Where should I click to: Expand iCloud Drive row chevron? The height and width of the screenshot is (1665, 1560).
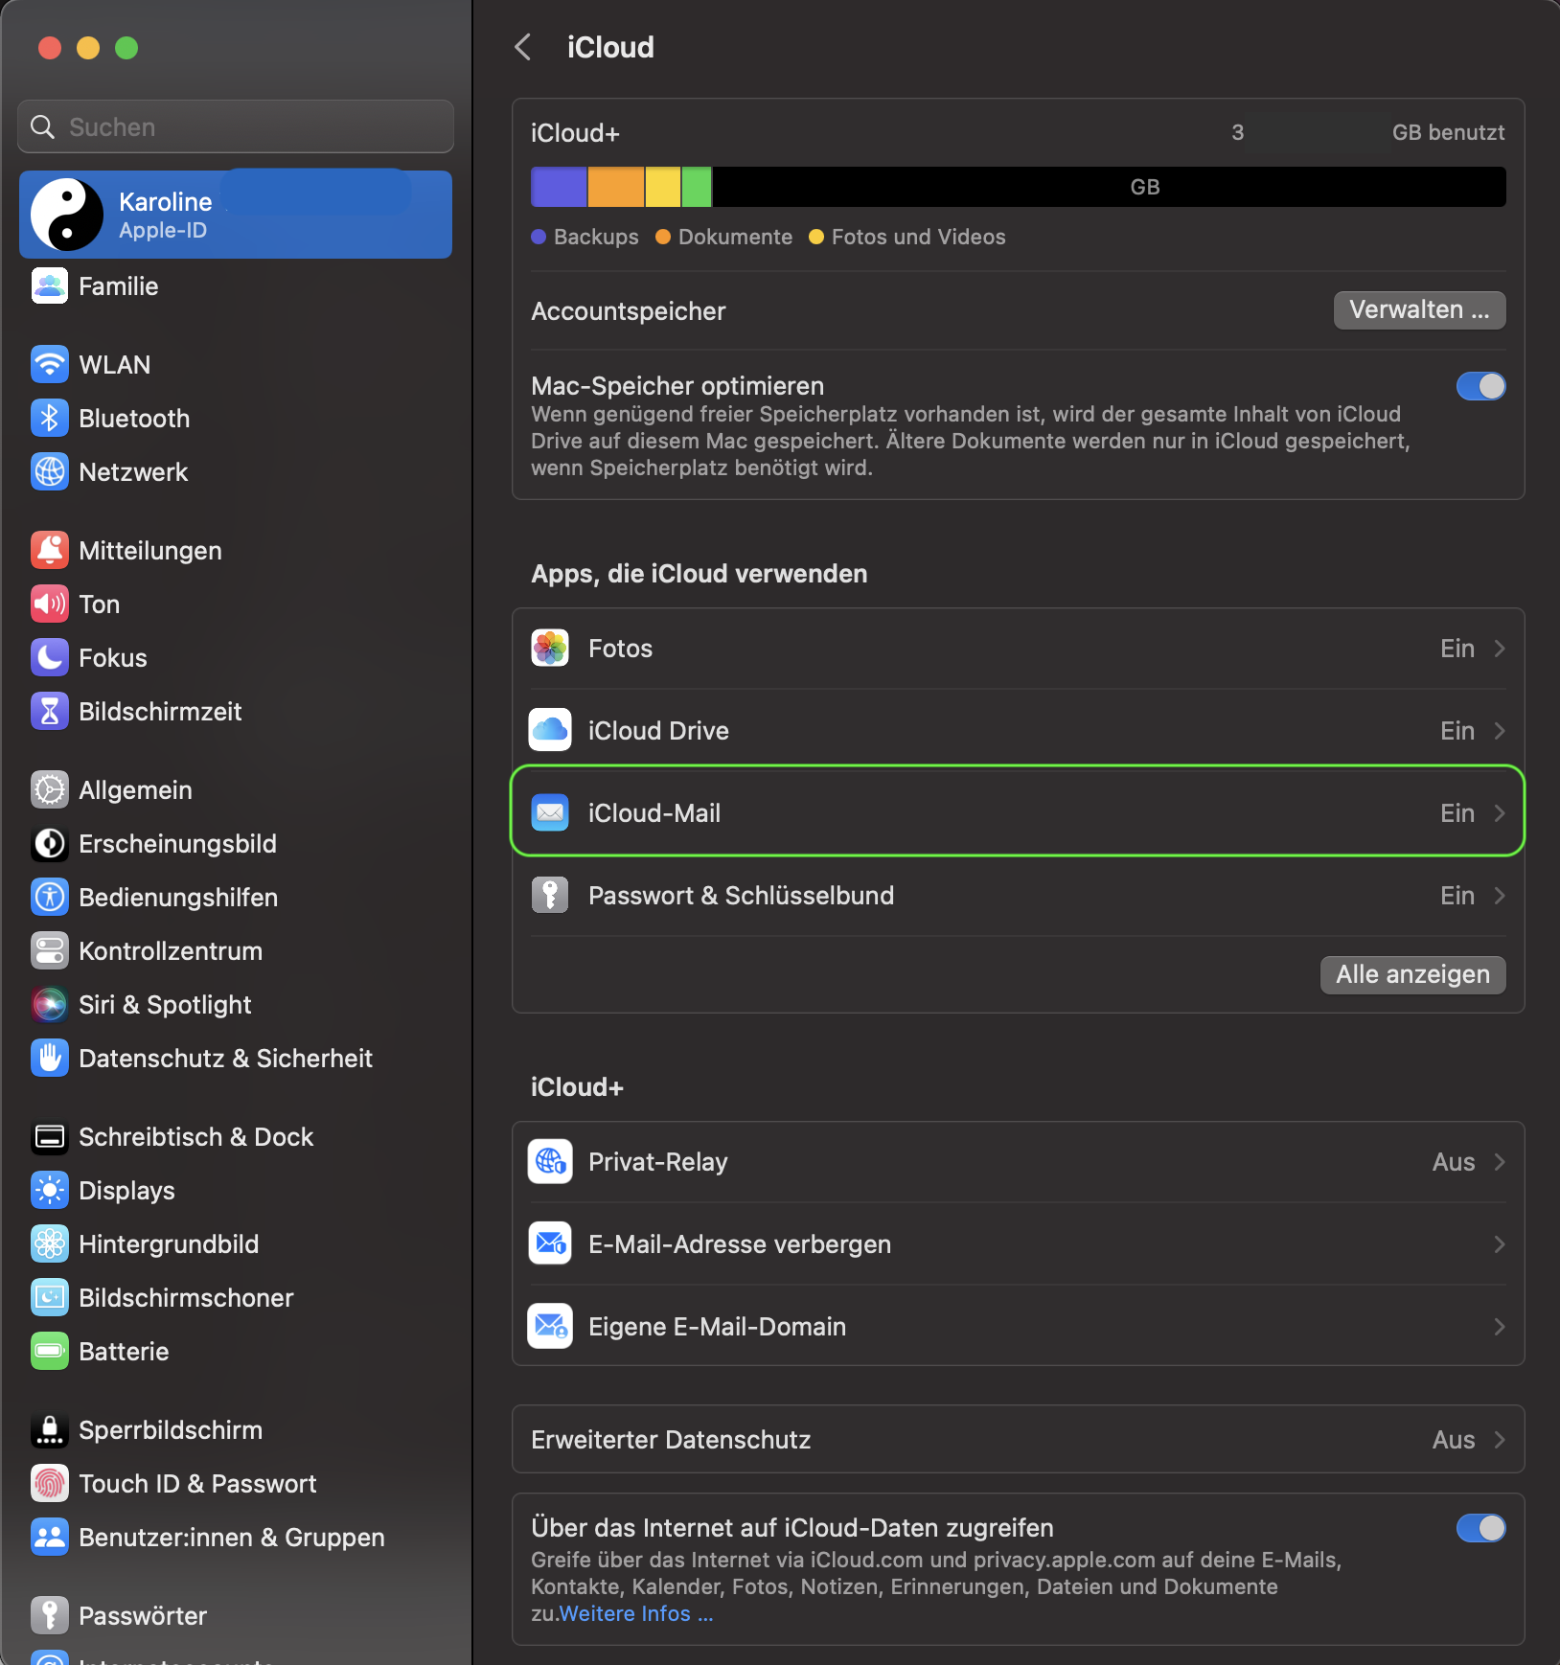tap(1500, 731)
